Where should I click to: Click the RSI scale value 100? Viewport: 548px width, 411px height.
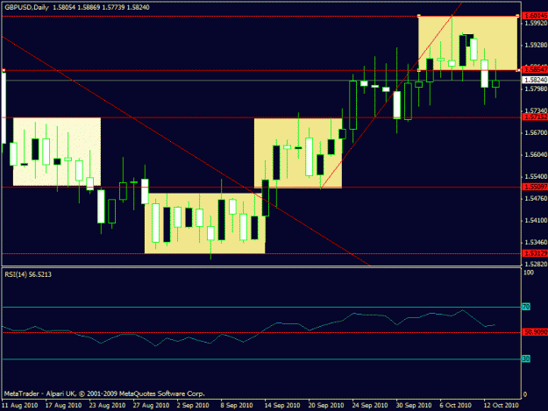click(x=529, y=273)
